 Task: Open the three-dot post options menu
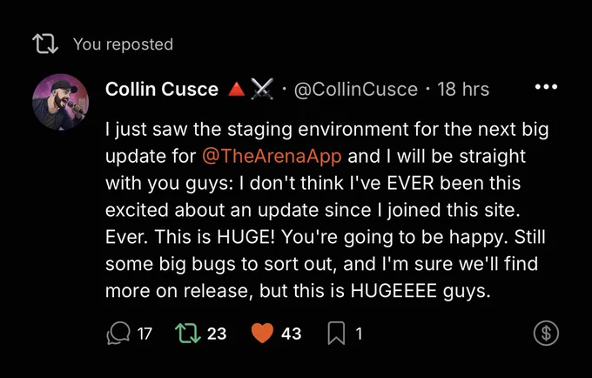546,87
